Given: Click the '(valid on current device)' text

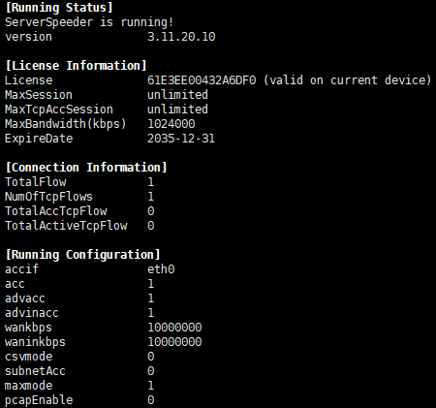Looking at the screenshot, I should 347,80.
